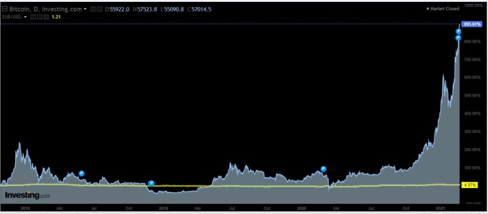Click the open price 55922.0
Screen dimensions: 488x214
[120, 9]
